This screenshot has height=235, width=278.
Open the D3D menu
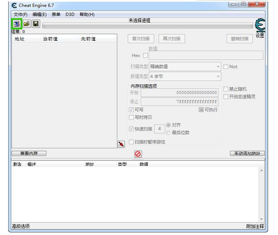[70, 14]
